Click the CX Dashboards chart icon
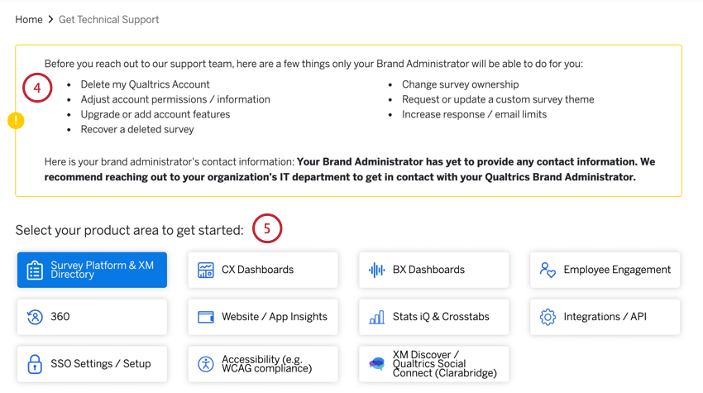This screenshot has width=703, height=393. click(206, 271)
